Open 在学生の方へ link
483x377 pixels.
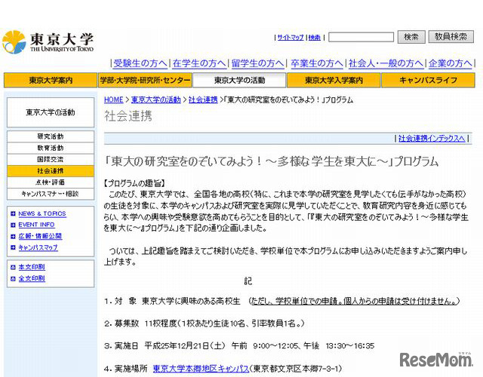(199, 63)
